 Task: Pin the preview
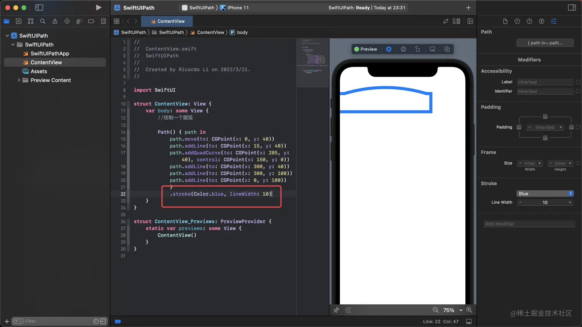click(336, 310)
